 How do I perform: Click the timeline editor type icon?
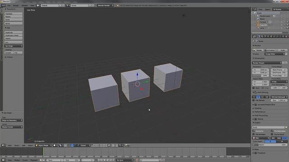click(3, 160)
